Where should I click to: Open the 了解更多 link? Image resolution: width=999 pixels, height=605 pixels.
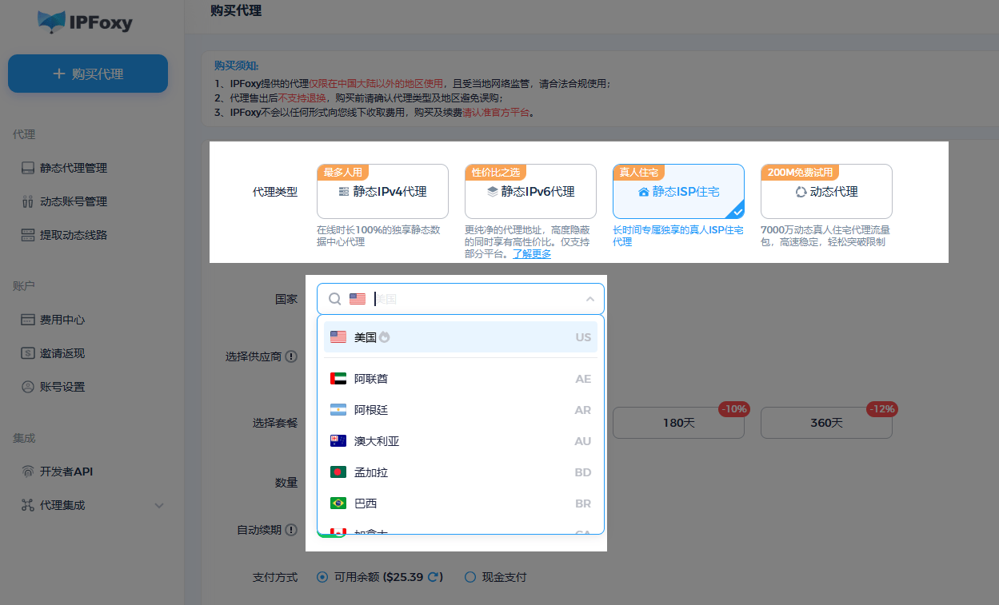(532, 254)
